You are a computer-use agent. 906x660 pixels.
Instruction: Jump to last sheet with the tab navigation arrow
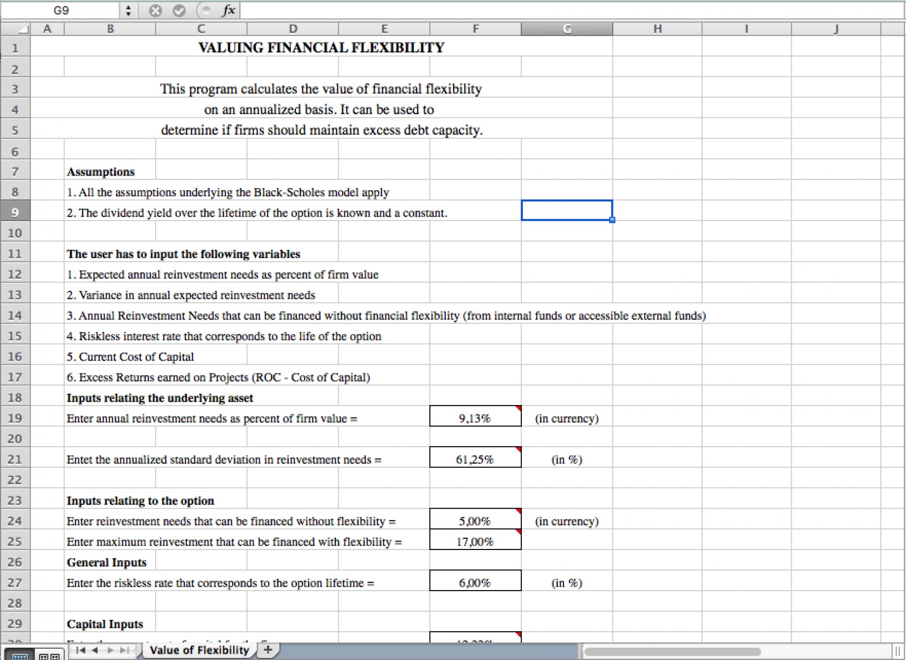point(125,651)
